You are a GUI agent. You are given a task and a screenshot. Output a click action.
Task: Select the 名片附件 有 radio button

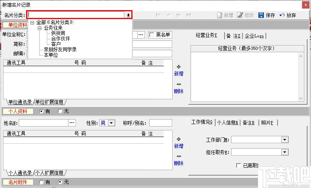41,182
